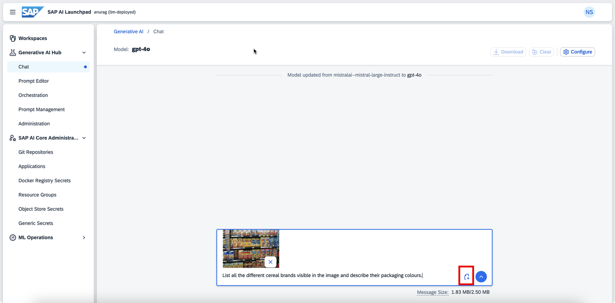Remove the attached cereal image
This screenshot has height=303, width=615.
[270, 262]
